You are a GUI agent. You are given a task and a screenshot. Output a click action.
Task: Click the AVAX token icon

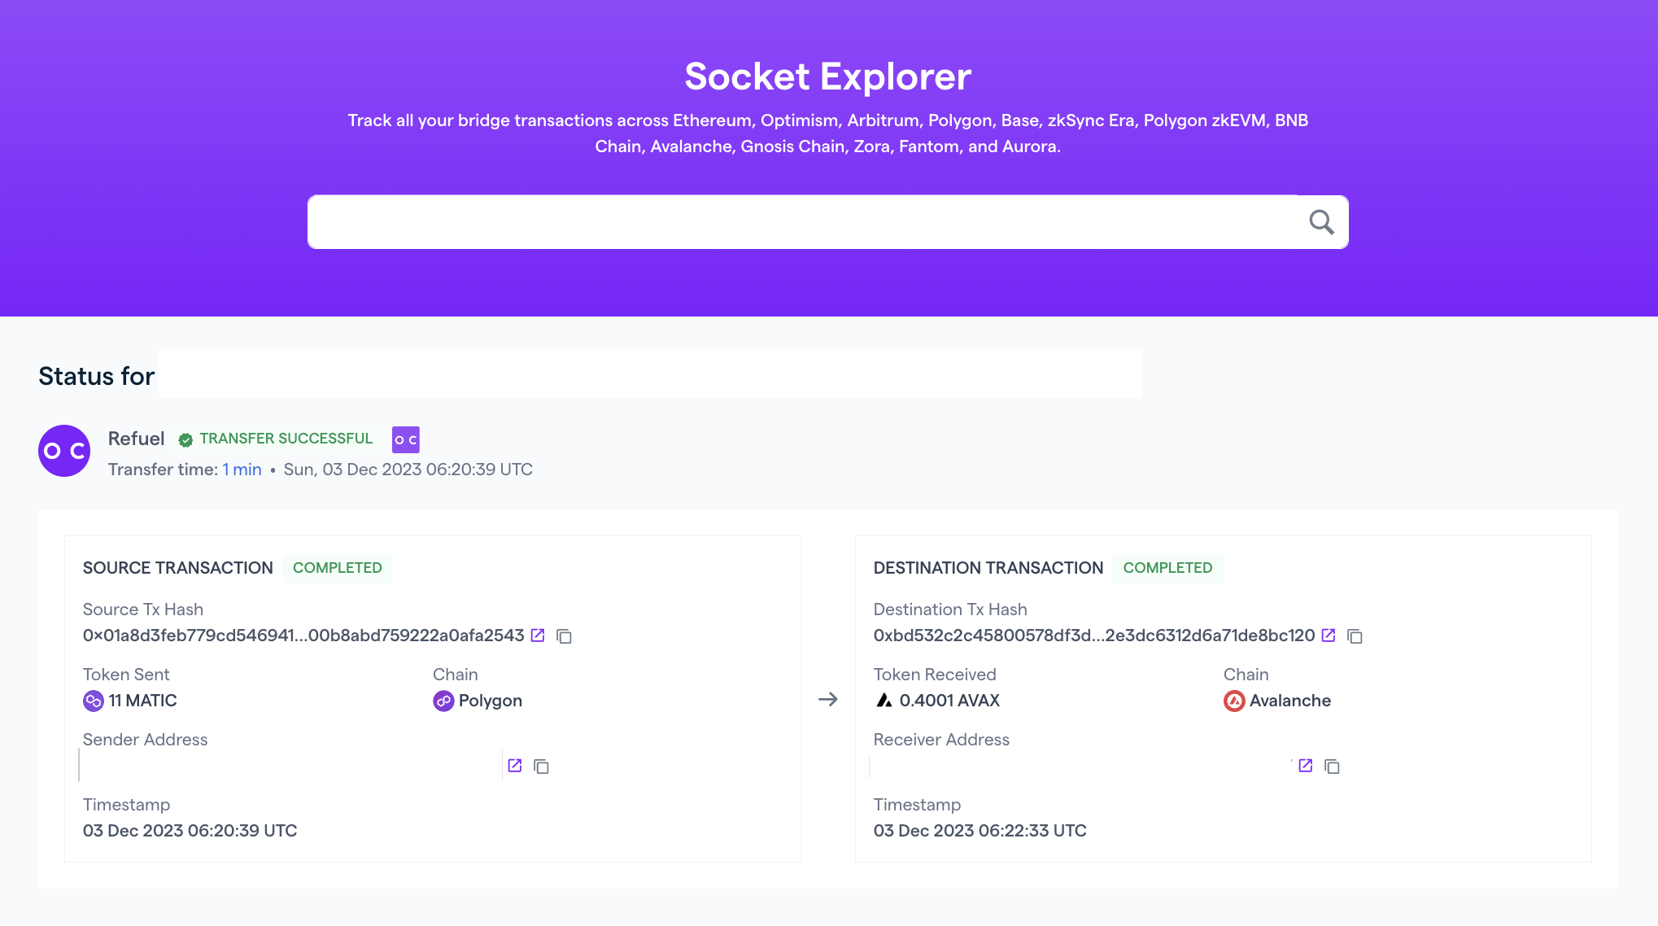[884, 700]
